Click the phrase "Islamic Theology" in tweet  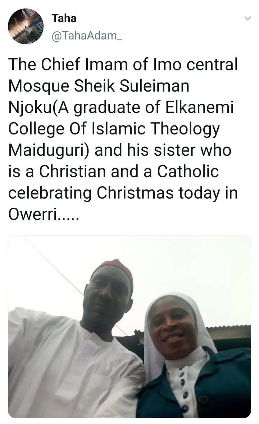[156, 129]
